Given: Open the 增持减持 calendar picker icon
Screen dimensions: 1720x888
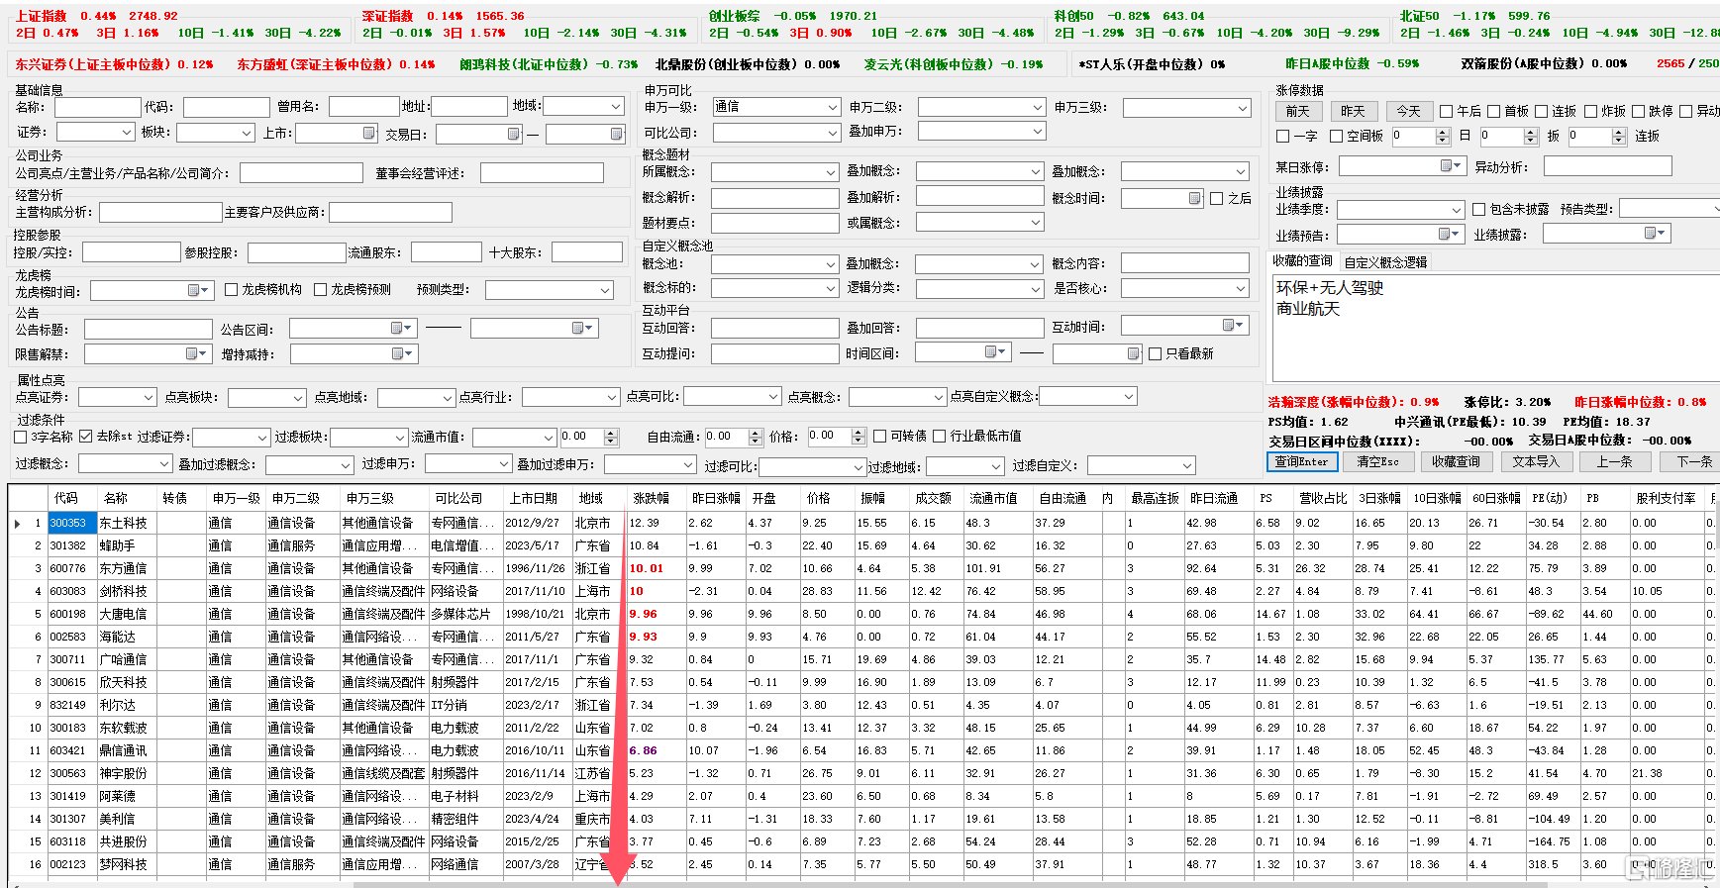Looking at the screenshot, I should pyautogui.click(x=397, y=353).
